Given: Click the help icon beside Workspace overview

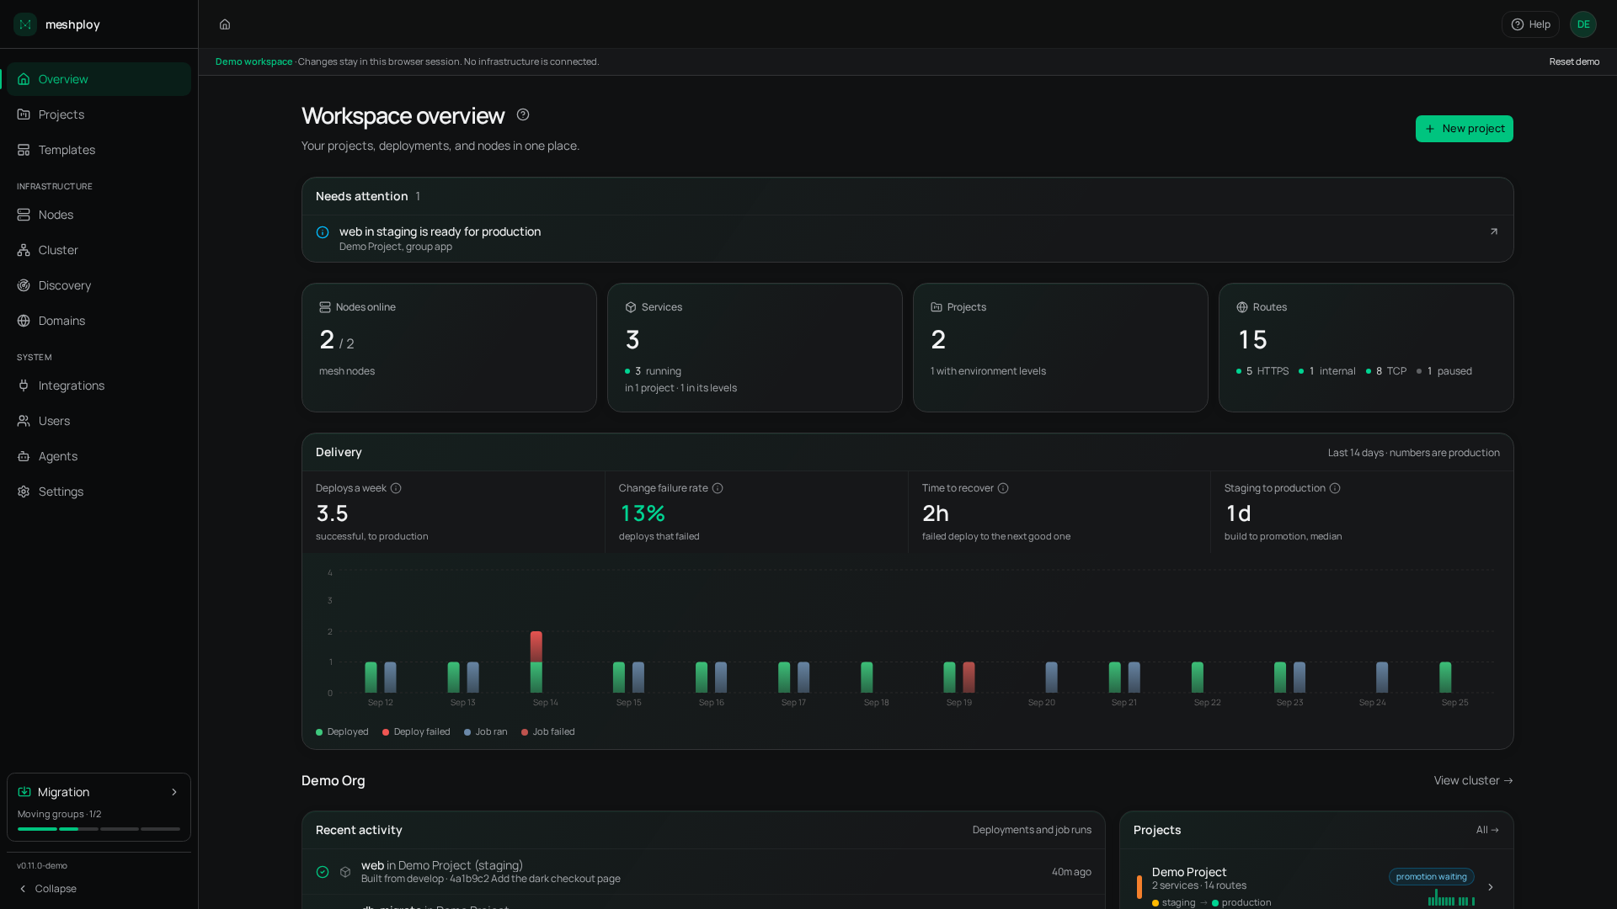Looking at the screenshot, I should (x=523, y=114).
